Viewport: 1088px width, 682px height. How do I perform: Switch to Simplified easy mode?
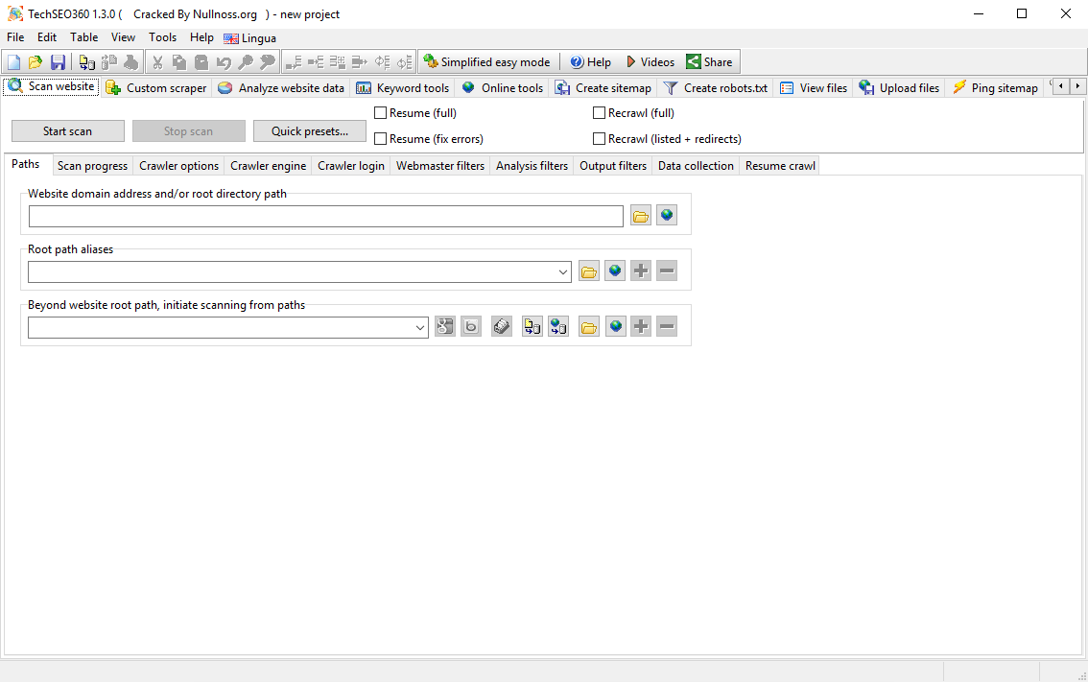click(487, 62)
